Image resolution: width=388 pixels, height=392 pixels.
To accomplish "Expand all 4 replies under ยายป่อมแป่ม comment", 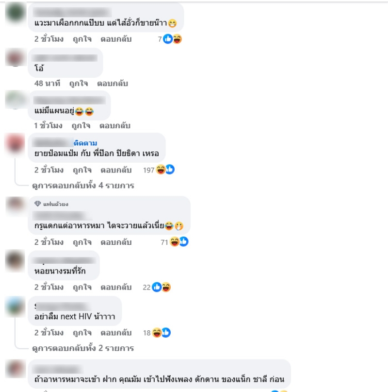I will (x=83, y=186).
